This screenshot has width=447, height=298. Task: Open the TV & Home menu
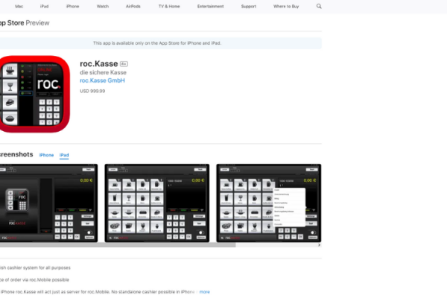(x=169, y=6)
